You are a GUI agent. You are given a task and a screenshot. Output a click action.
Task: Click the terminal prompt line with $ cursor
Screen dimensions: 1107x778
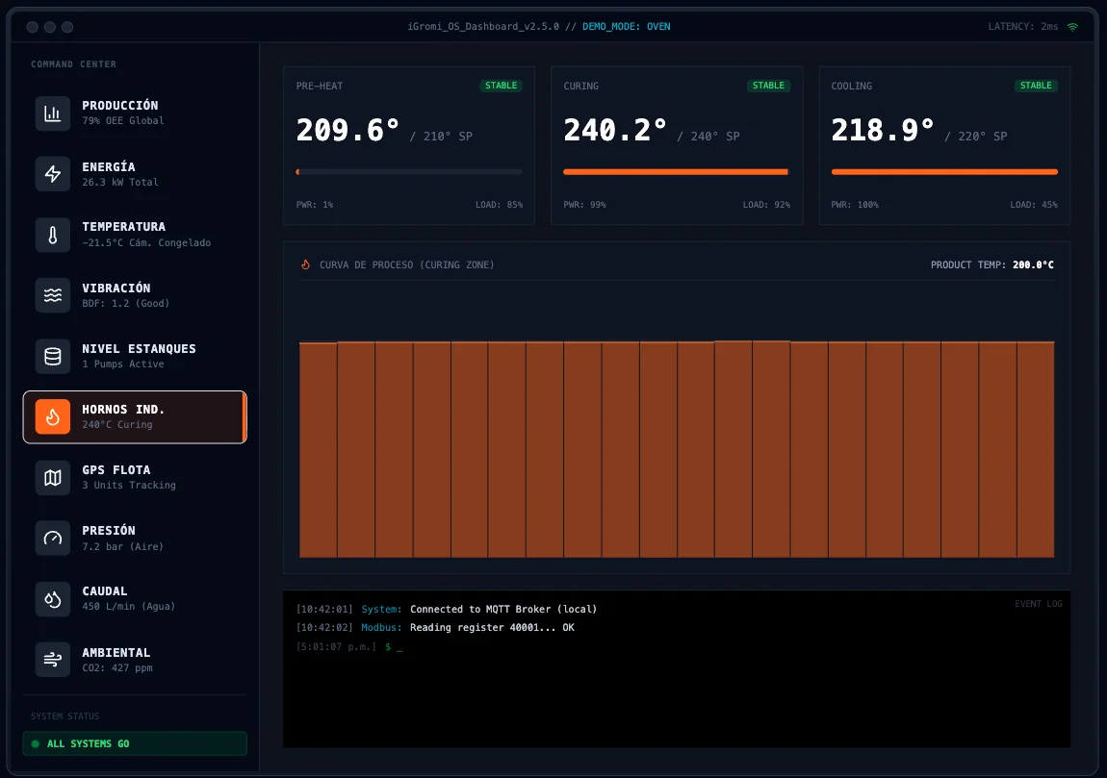(x=349, y=646)
